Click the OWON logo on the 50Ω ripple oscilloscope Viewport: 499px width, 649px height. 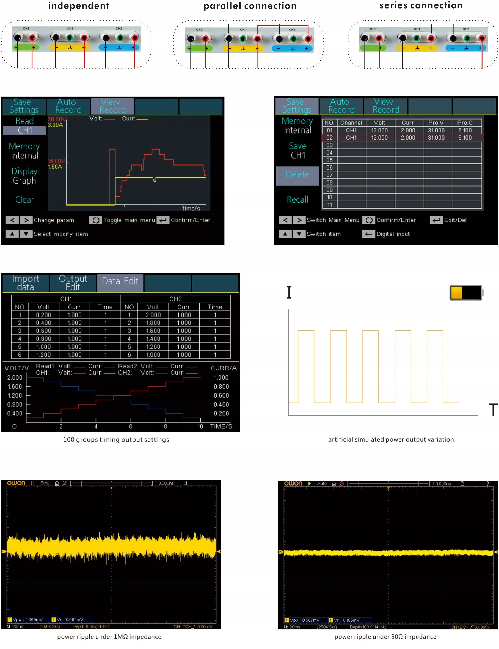293,484
